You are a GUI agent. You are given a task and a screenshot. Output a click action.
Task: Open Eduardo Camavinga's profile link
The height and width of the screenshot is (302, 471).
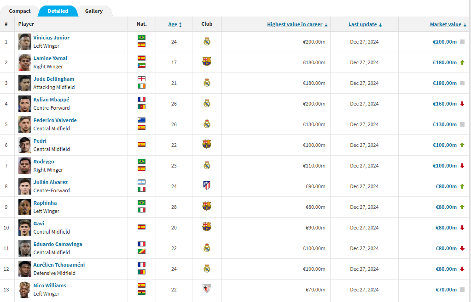click(58, 244)
